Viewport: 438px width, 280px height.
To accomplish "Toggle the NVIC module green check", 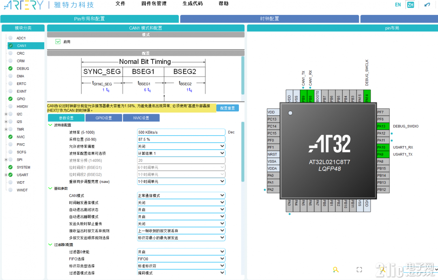I will [10, 137].
